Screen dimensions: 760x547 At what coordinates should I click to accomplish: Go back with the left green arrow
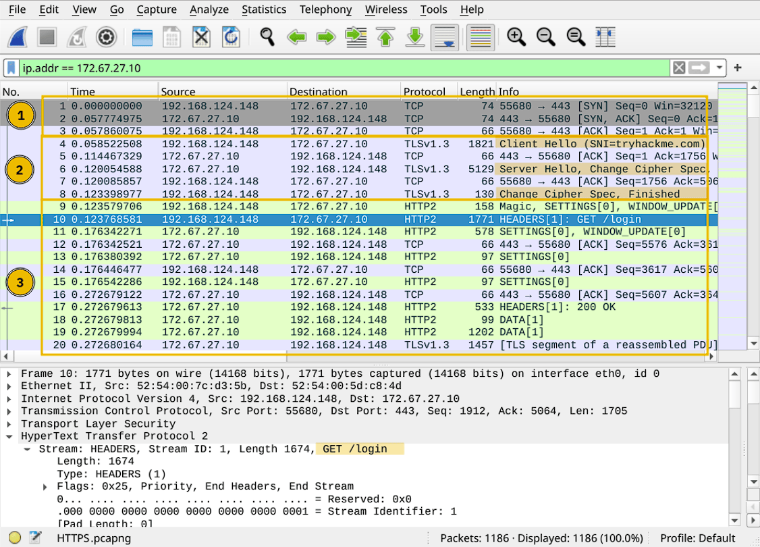click(296, 37)
